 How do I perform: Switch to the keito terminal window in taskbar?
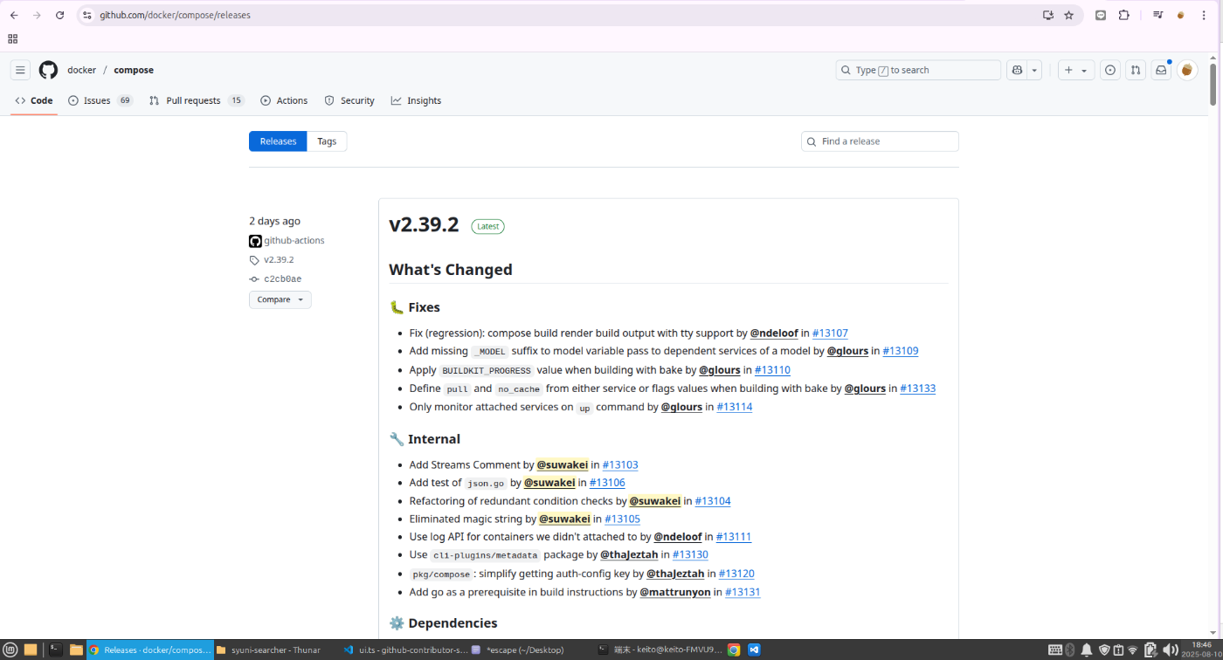(x=660, y=650)
